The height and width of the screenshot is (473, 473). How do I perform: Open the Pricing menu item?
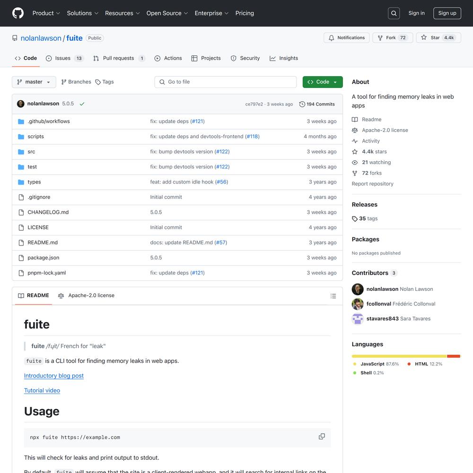pos(245,13)
